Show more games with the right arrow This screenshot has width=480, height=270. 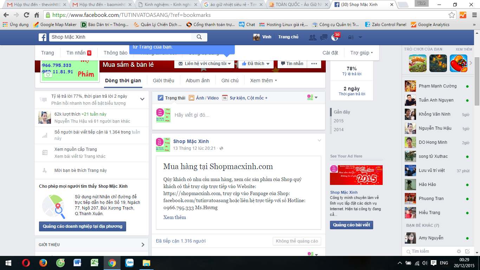tap(471, 63)
